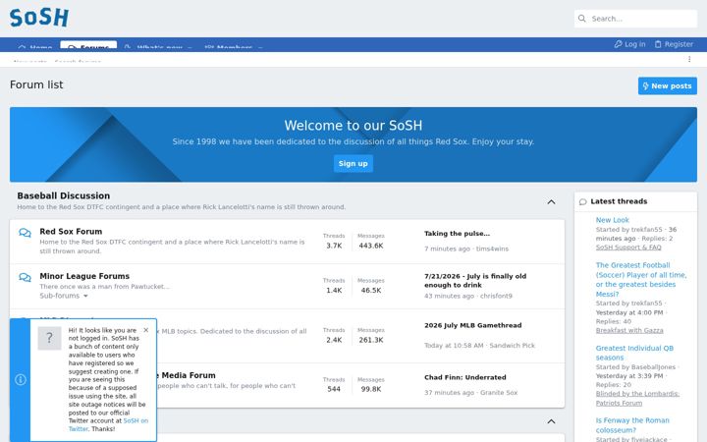Click the New posts button
This screenshot has width=707, height=442.
tap(668, 85)
